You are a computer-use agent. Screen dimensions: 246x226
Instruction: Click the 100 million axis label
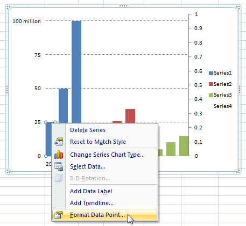pyautogui.click(x=26, y=21)
